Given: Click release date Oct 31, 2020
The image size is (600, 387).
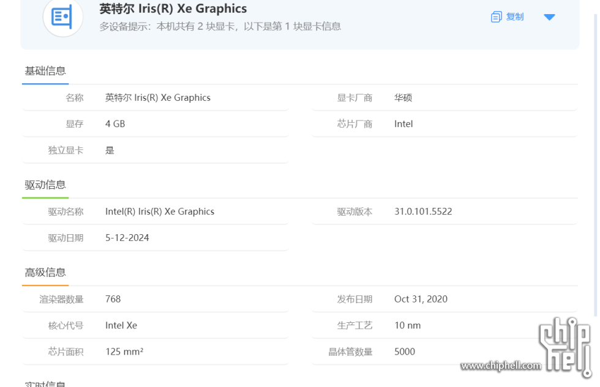Looking at the screenshot, I should point(421,299).
